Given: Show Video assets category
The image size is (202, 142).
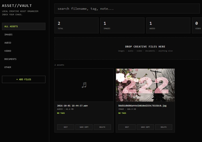Looking at the screenshot, I should pyautogui.click(x=24, y=51).
